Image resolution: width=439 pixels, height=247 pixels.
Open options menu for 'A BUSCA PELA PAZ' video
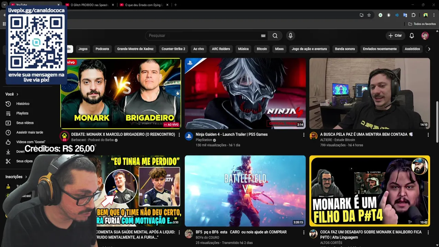tap(428, 135)
